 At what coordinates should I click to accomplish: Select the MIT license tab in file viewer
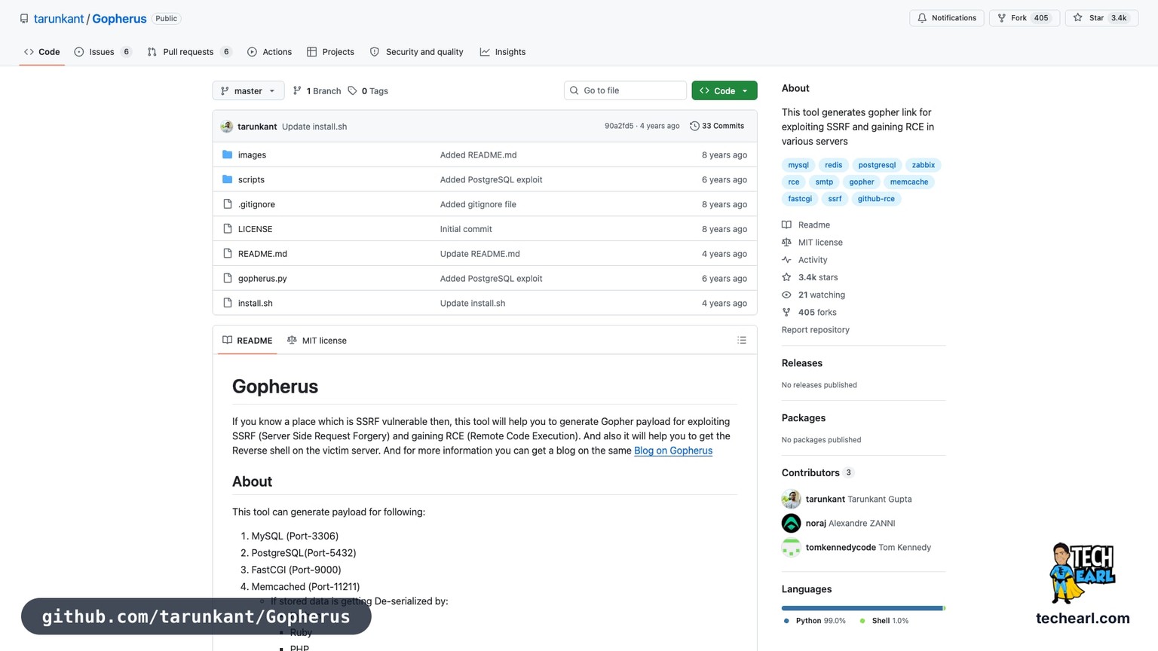(317, 341)
